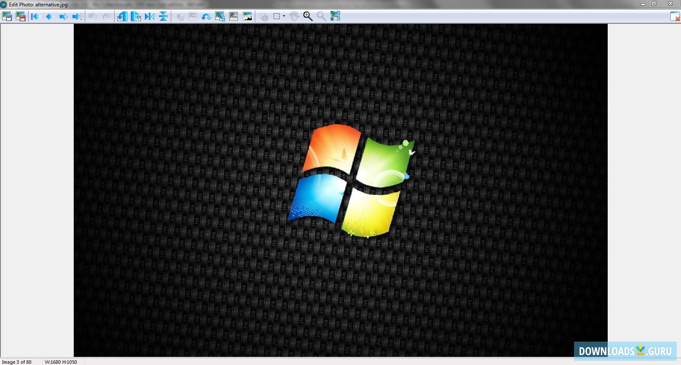This screenshot has width=681, height=365.
Task: Open the resize image tool
Action: pyautogui.click(x=220, y=17)
